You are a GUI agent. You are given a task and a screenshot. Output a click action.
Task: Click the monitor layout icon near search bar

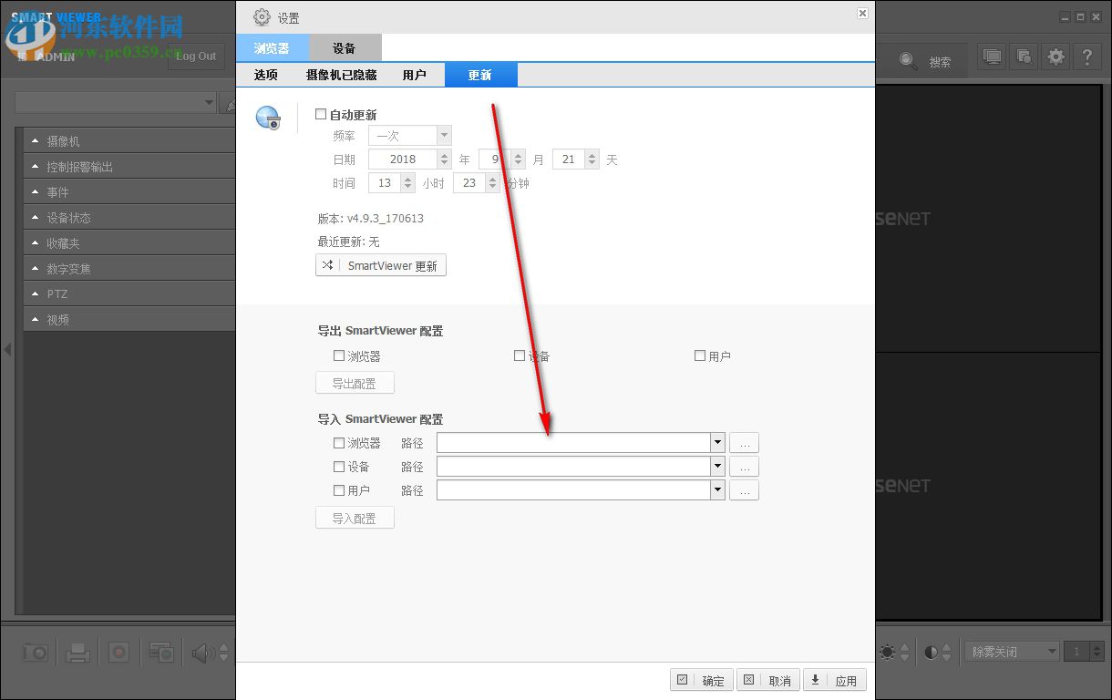[x=992, y=56]
